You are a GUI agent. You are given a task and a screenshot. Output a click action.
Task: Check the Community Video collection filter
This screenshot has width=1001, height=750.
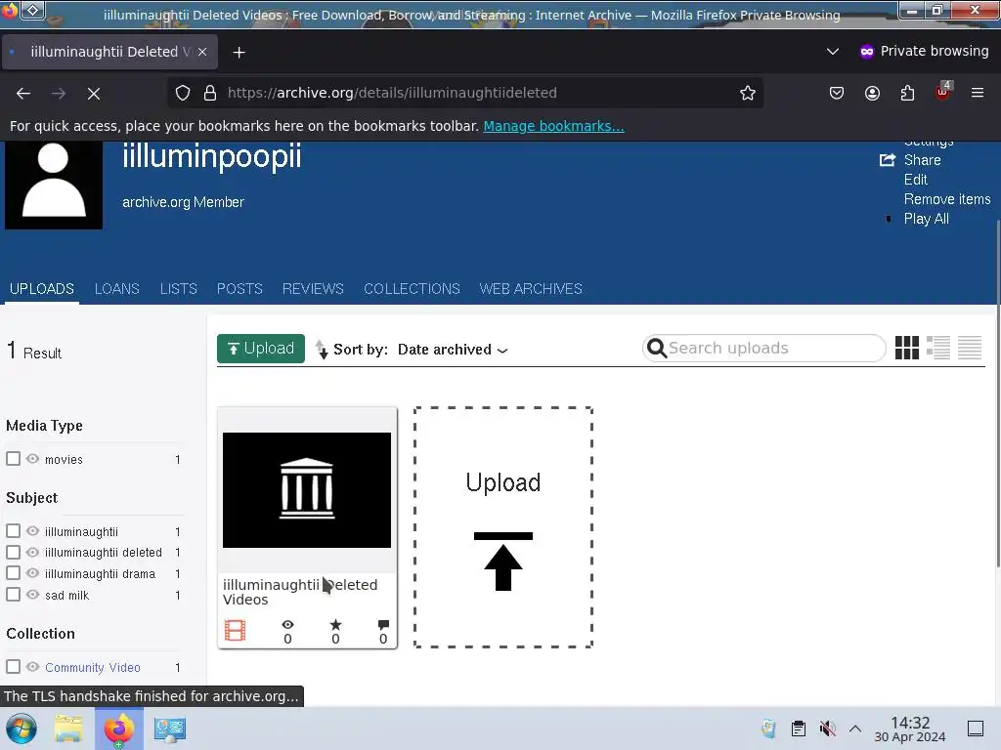[x=13, y=666]
